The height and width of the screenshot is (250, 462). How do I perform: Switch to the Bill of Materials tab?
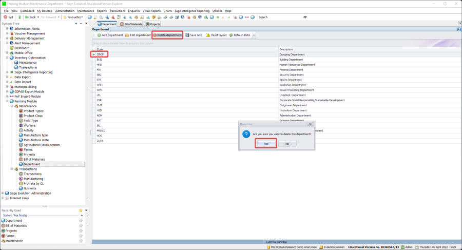pyautogui.click(x=130, y=24)
